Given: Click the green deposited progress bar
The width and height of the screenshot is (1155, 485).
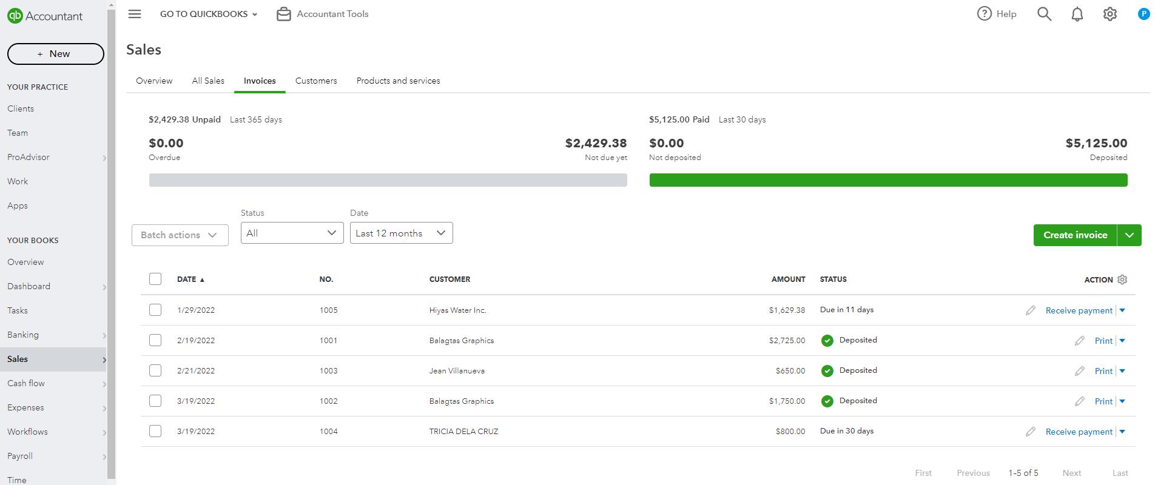Looking at the screenshot, I should pyautogui.click(x=888, y=180).
